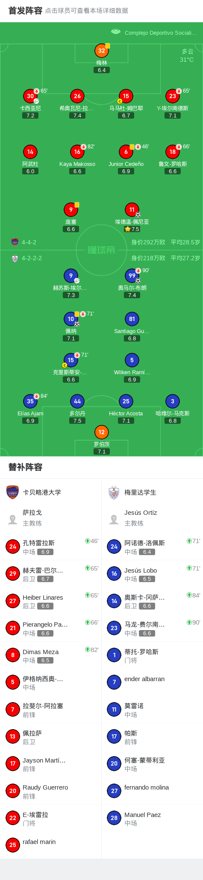Click red number 6 Junior Cedeño icon
Viewport: 203px width, 880px height.
(x=126, y=152)
